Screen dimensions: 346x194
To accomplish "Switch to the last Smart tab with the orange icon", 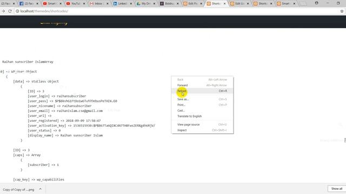I will pyautogui.click(x=286, y=4).
